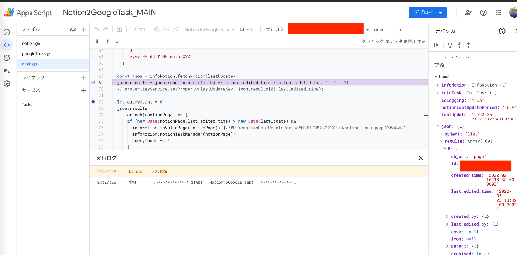Click the Notion2GoogleTask_MAIN project title
517x255 pixels.
tap(109, 13)
